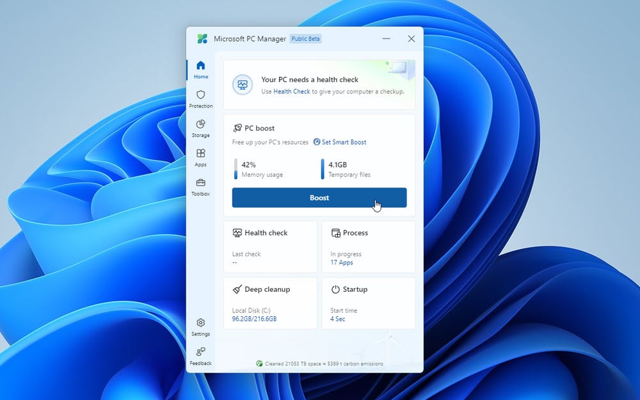Open the Health check card
Image resolution: width=640 pixels, height=400 pixels.
point(270,246)
